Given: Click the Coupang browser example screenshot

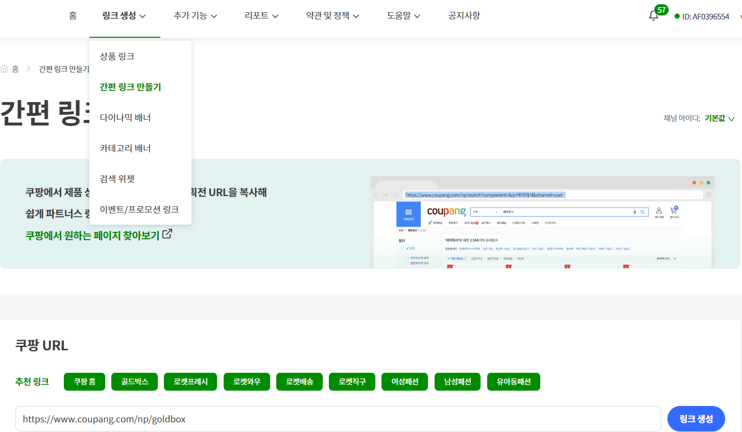Looking at the screenshot, I should [x=542, y=222].
